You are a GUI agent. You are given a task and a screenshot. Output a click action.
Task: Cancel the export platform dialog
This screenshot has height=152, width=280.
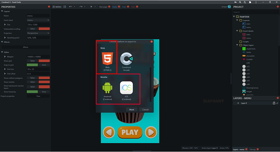click(145, 109)
